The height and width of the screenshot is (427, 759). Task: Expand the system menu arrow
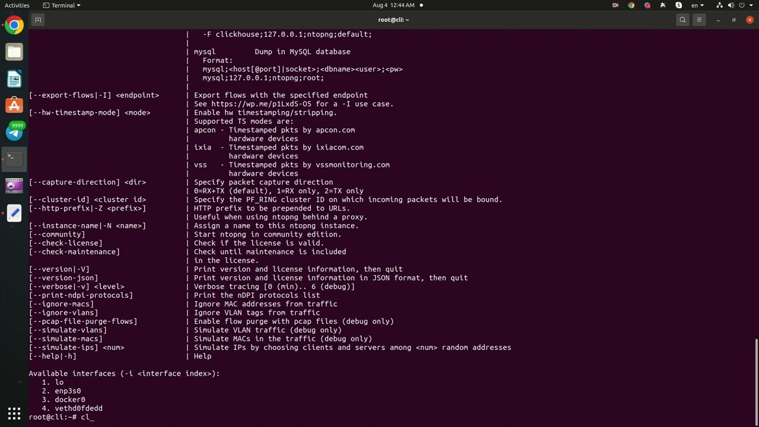(752, 5)
